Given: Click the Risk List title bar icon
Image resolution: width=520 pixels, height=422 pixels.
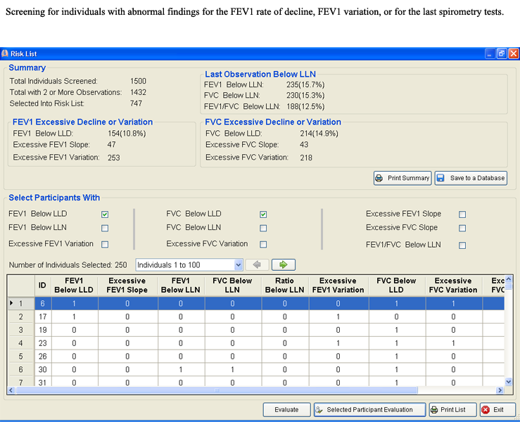Looking at the screenshot, I should click(6, 53).
